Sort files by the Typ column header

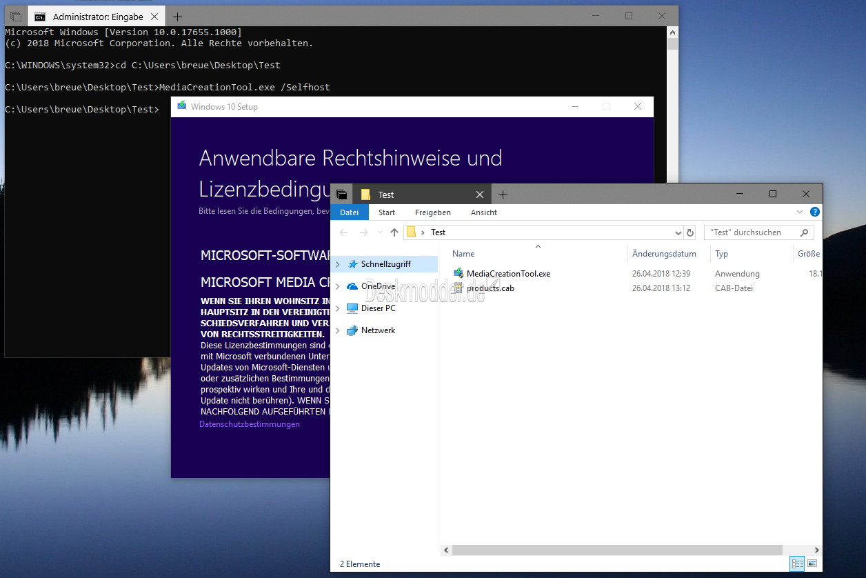click(721, 254)
